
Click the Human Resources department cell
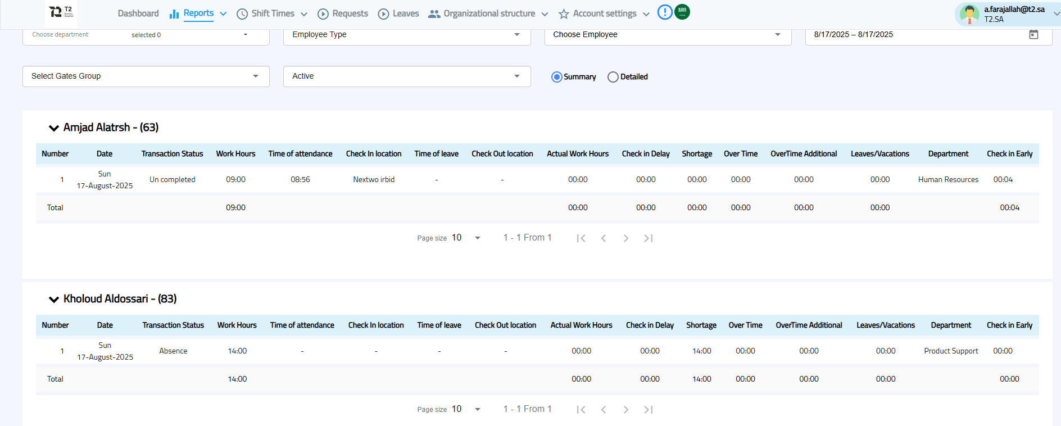pyautogui.click(x=949, y=180)
